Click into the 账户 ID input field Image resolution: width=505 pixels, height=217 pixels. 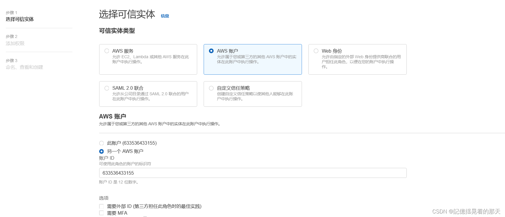(x=253, y=173)
